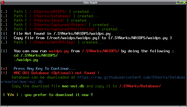Screen dimensions: 187x107
Task: Click 'Press Any Key To Continue...' text
Action: coord(44,69)
